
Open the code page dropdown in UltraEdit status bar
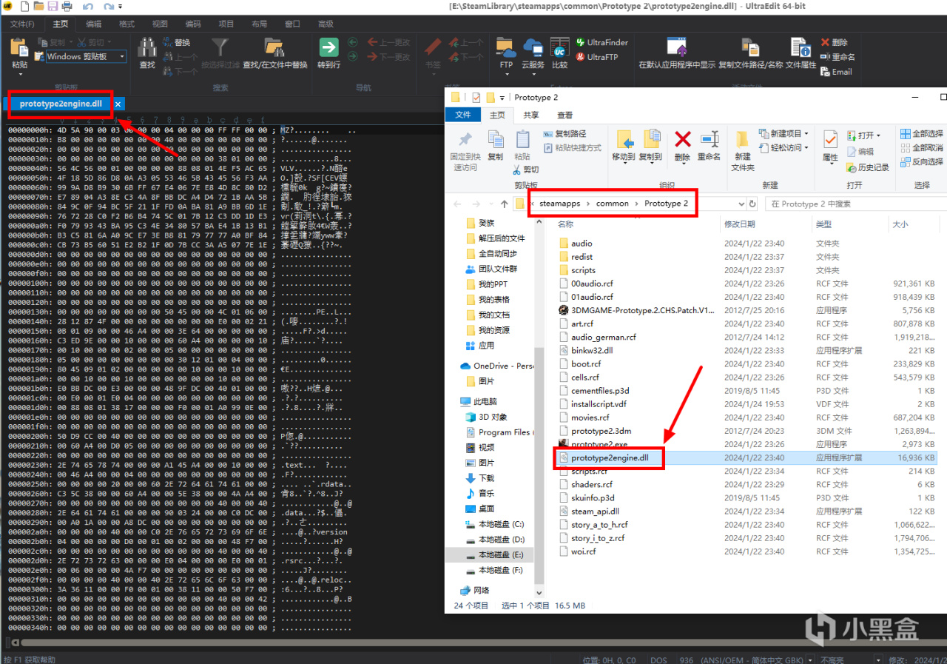tap(810, 660)
